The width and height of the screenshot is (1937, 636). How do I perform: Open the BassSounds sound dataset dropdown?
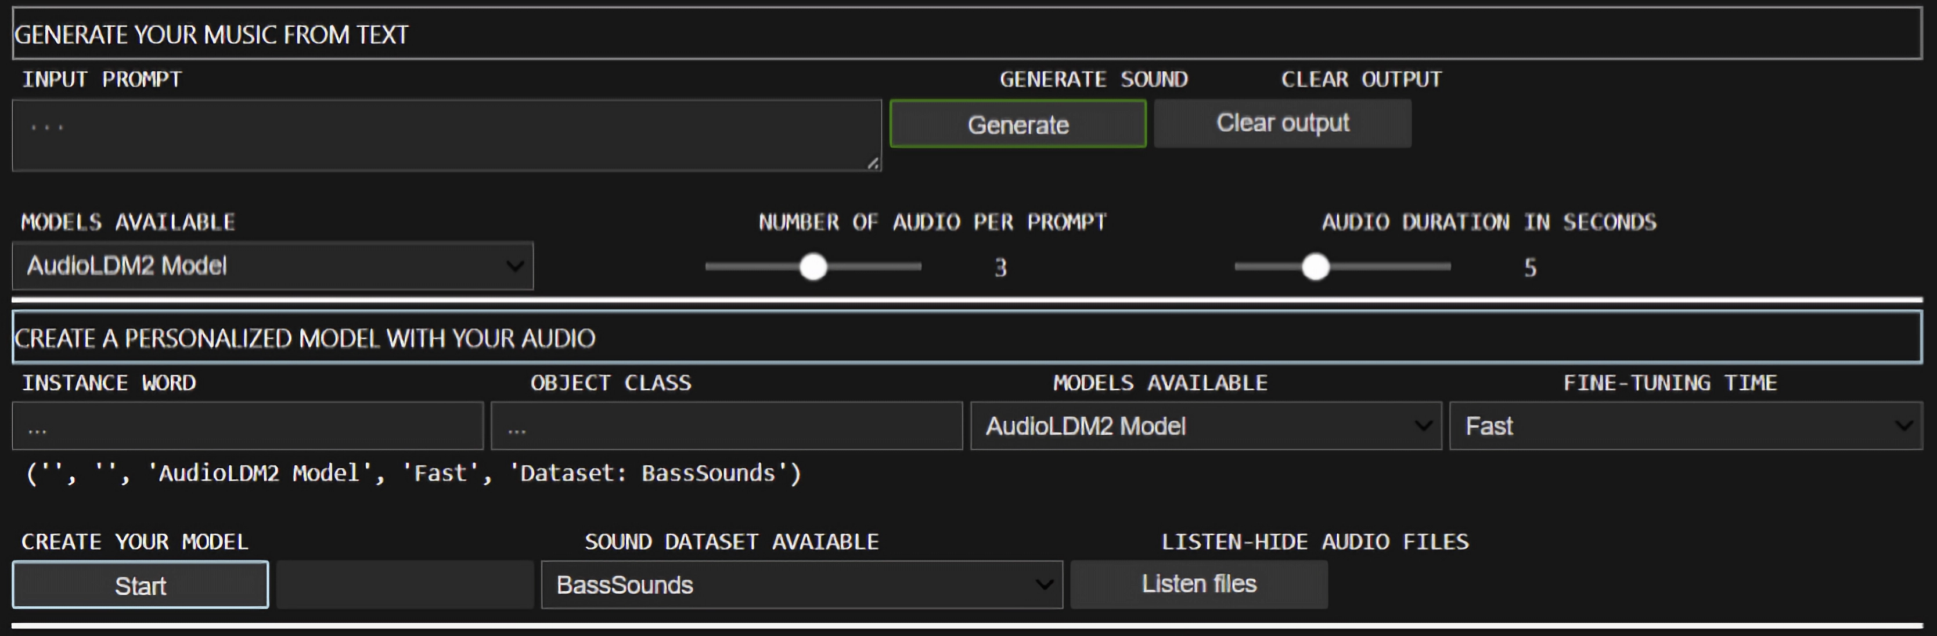802,585
